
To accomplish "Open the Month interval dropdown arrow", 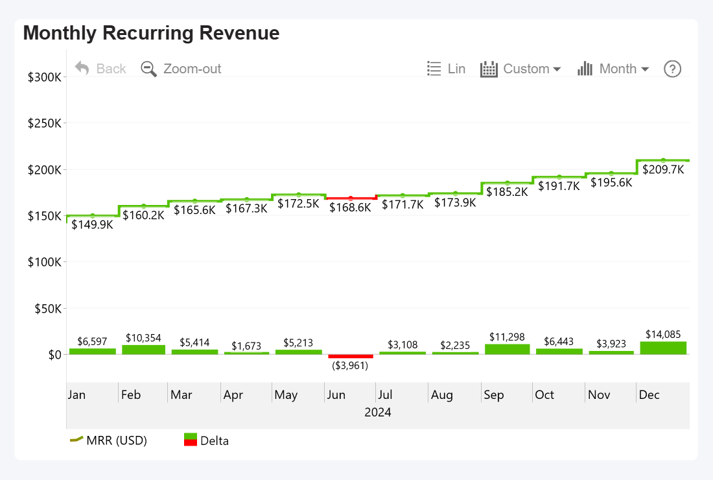I will (645, 69).
